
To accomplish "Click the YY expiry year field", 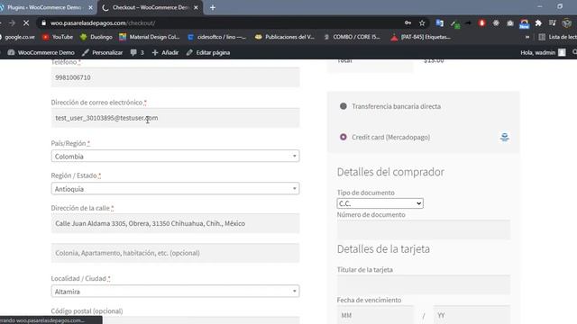I will (x=472, y=315).
